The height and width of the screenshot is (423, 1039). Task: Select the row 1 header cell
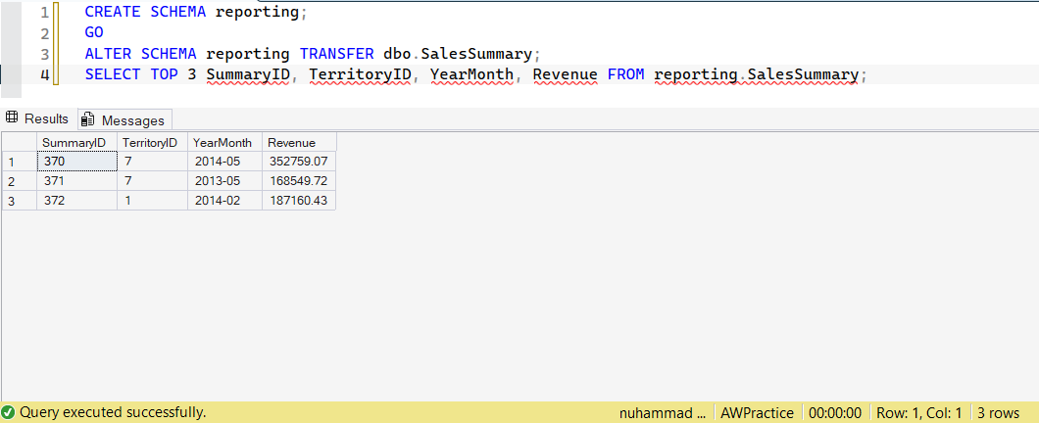pyautogui.click(x=20, y=162)
